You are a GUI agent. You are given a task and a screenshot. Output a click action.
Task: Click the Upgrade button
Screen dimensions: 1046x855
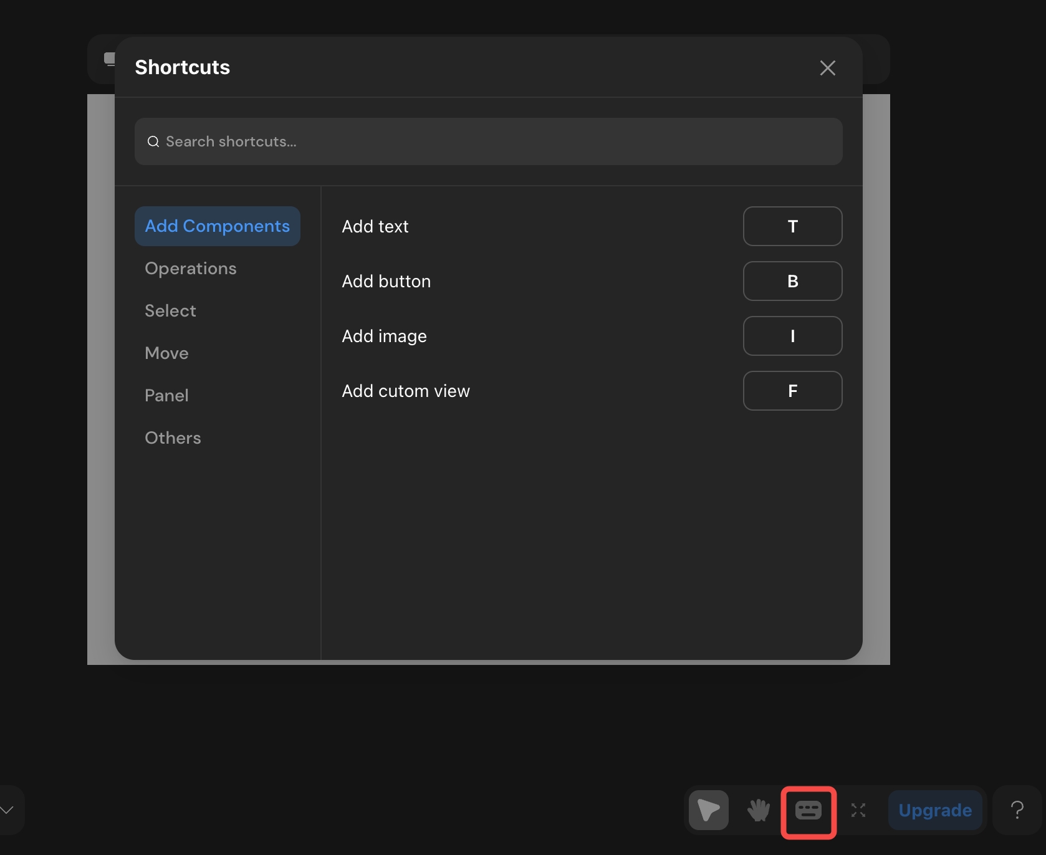[x=934, y=810]
